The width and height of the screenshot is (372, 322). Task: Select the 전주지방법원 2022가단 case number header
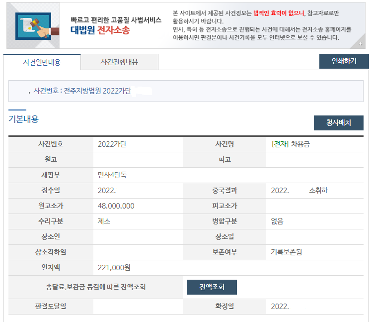[x=82, y=92]
